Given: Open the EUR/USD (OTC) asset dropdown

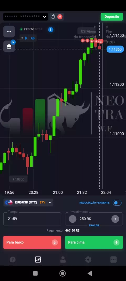Looking at the screenshot, I should click(x=29, y=202).
